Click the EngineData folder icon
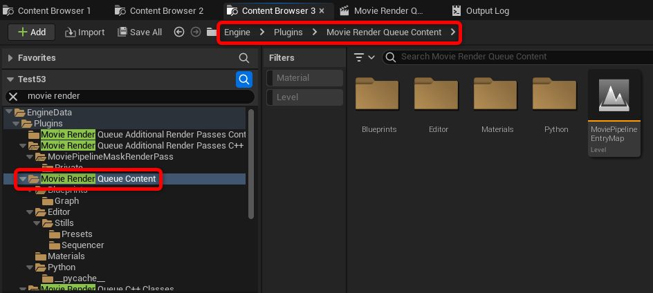This screenshot has height=293, width=653. coord(20,113)
